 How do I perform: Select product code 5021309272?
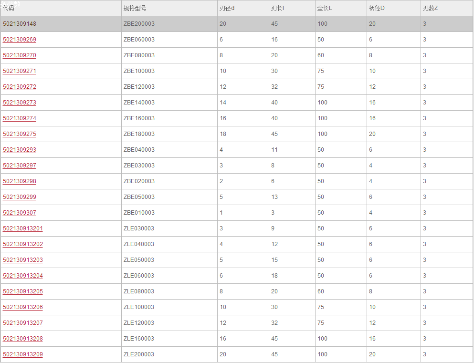pyautogui.click(x=20, y=87)
